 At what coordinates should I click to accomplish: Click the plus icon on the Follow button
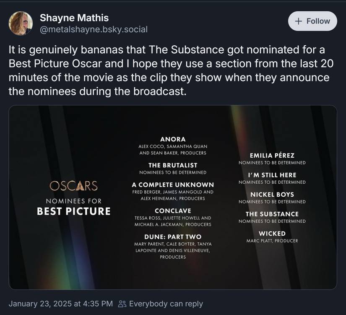(x=299, y=21)
